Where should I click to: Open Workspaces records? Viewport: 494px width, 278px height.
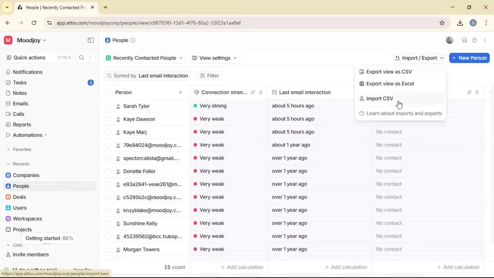click(27, 219)
